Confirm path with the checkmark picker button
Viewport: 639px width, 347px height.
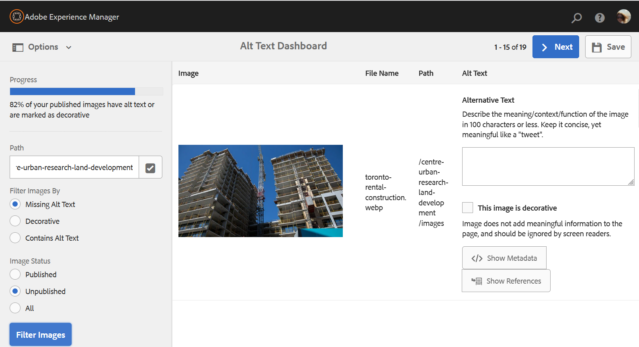pos(150,168)
